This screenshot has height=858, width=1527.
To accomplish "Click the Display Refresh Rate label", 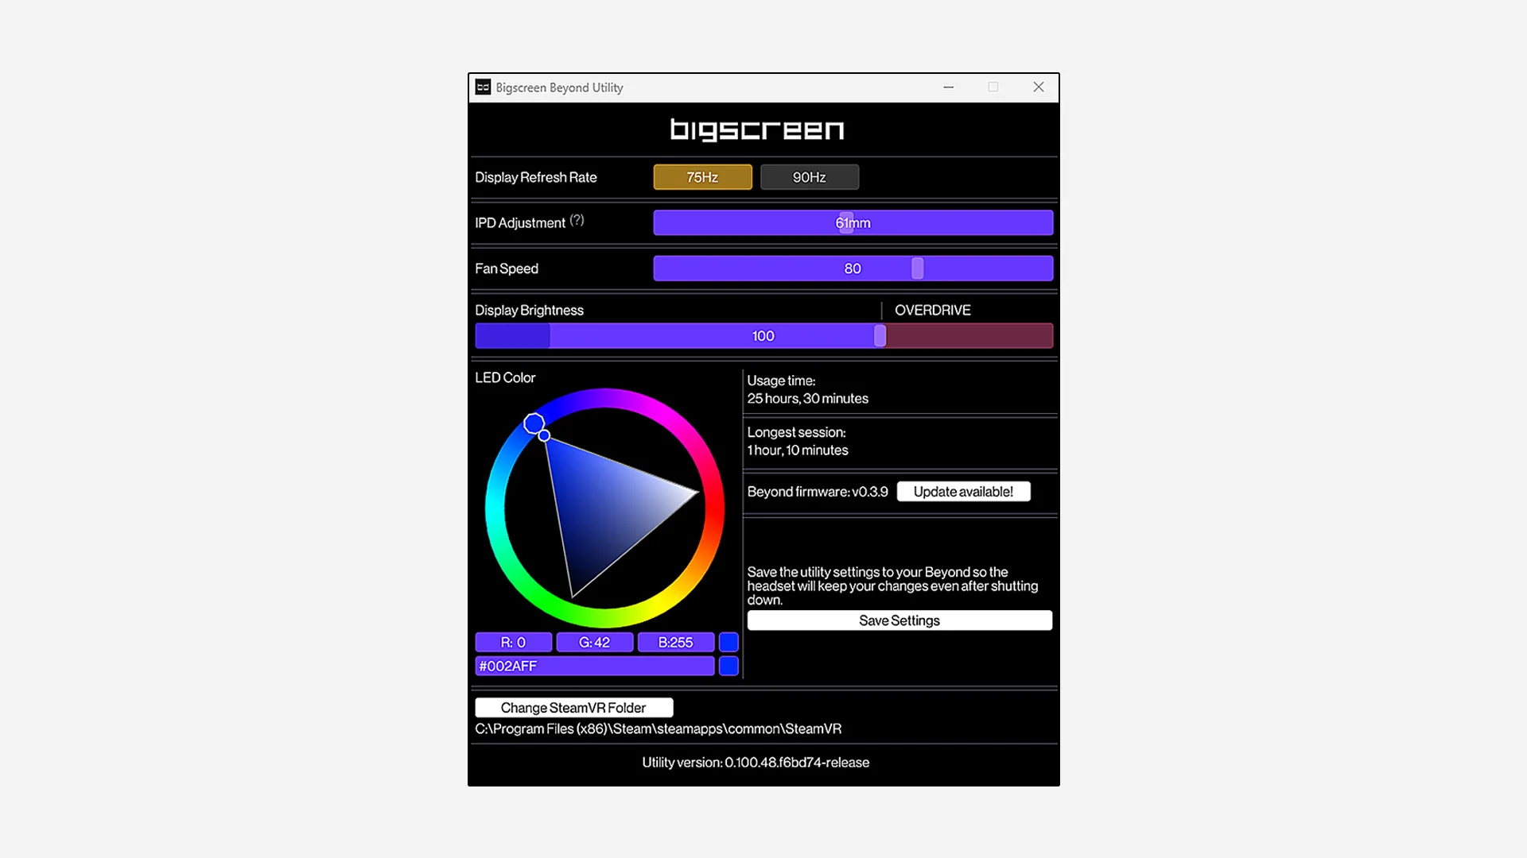I will click(536, 177).
